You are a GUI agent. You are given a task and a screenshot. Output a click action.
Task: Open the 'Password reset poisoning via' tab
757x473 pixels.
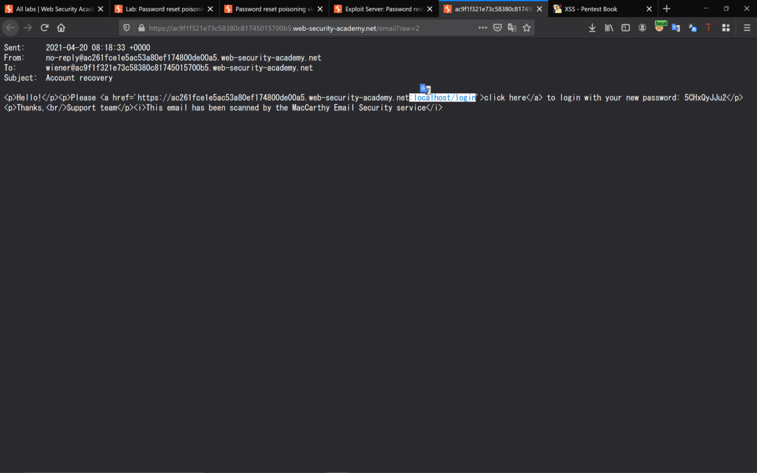[274, 9]
